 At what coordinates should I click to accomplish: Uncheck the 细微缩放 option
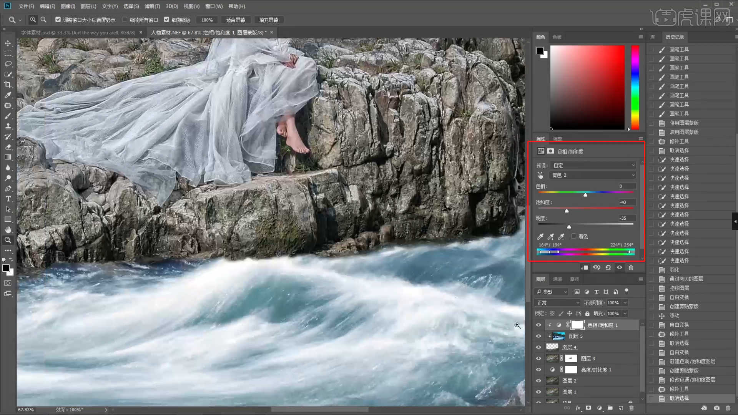(166, 20)
